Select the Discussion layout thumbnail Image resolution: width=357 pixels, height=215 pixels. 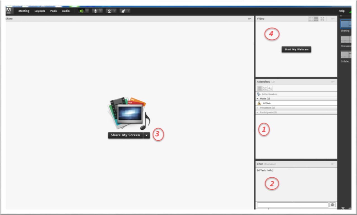[346, 39]
